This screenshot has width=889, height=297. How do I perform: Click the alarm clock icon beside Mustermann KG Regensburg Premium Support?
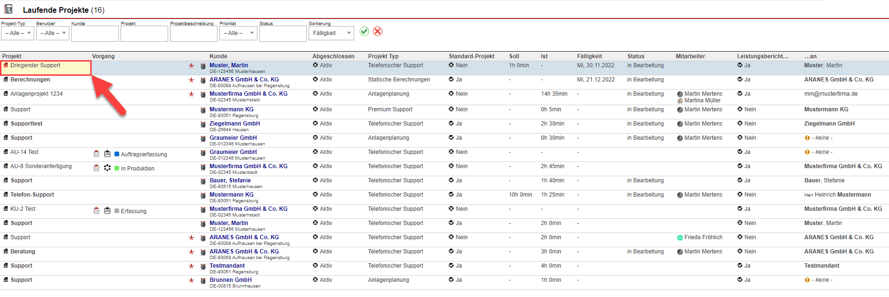tap(203, 110)
